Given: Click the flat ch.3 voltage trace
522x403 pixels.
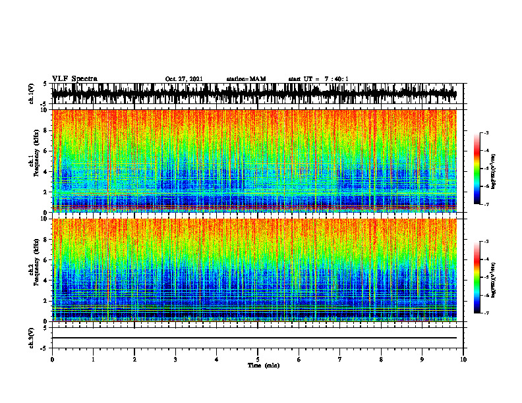Looking at the screenshot, I should 254,338.
